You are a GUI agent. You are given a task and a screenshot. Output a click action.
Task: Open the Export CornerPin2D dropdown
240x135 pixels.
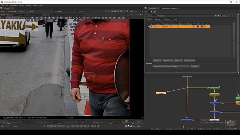coord(171,66)
